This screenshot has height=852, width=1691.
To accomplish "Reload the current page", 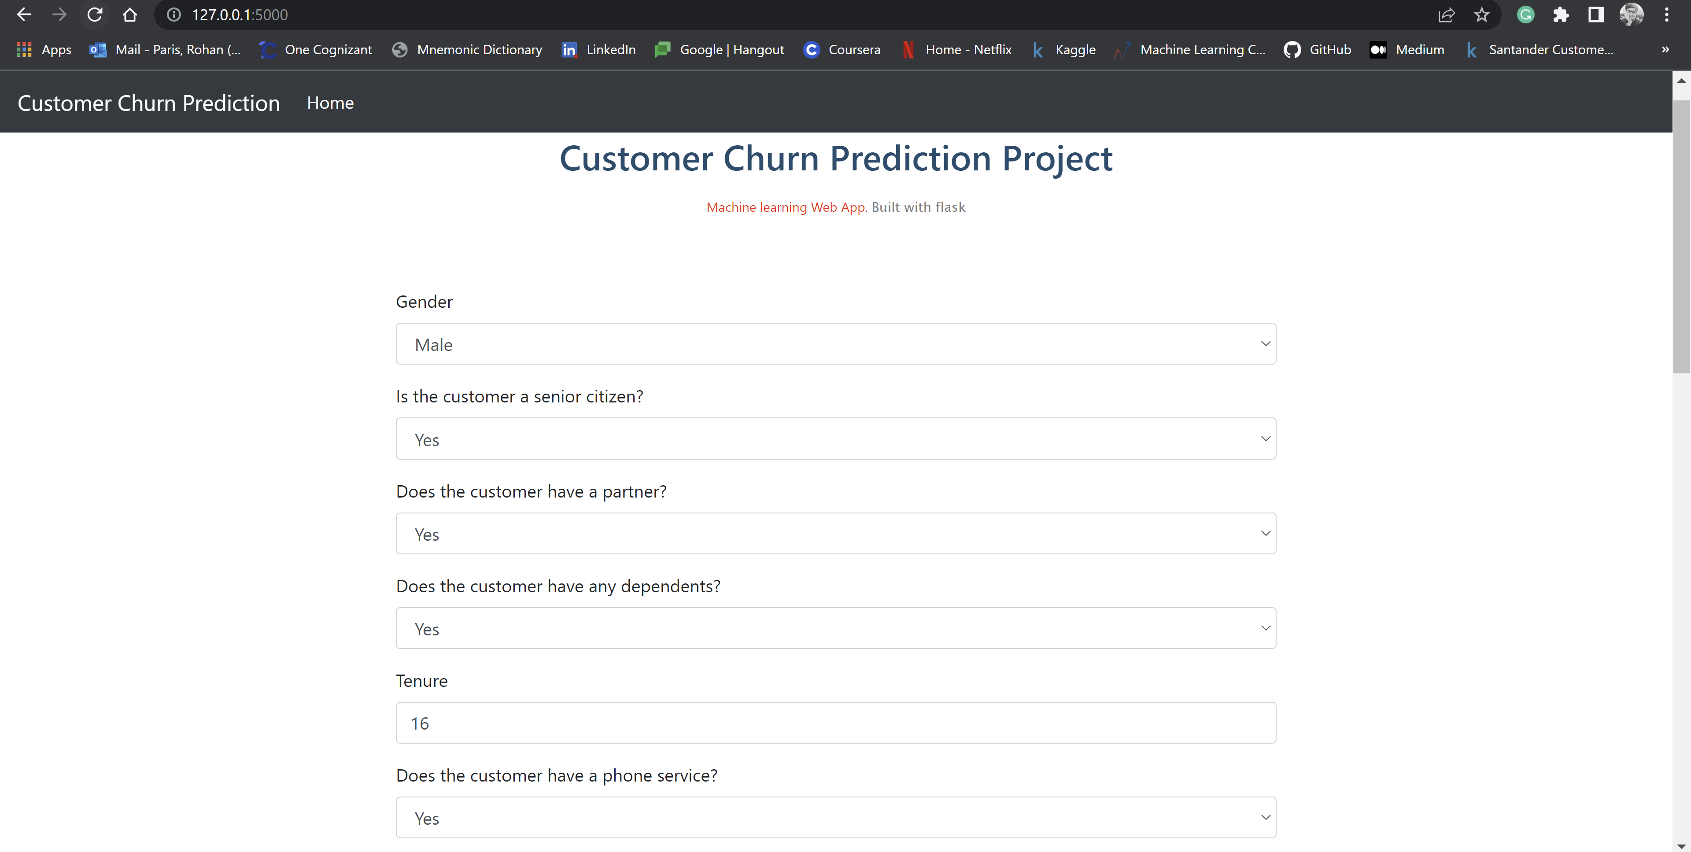I will pyautogui.click(x=95, y=15).
